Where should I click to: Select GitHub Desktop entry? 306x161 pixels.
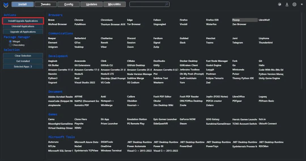point(136,65)
